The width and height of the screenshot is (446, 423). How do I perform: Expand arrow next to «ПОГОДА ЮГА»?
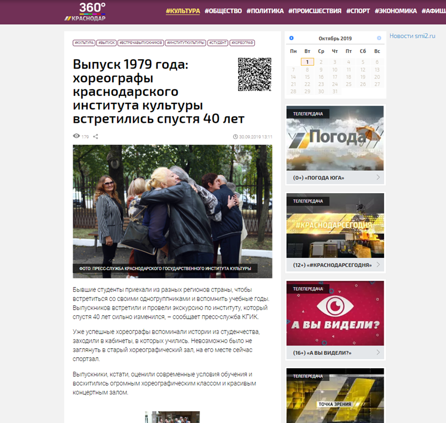(378, 177)
